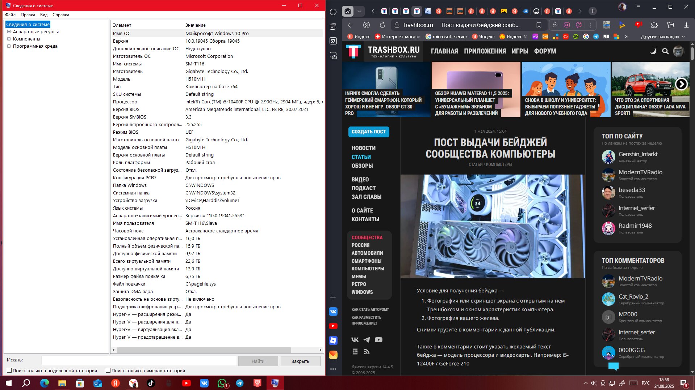Viewport: 695px width, 390px height.
Task: Click the browser back arrow button
Action: coord(350,25)
